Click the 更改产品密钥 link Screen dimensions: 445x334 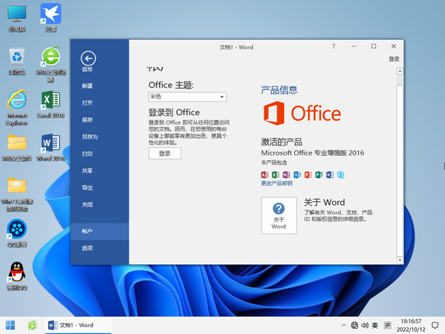277,183
